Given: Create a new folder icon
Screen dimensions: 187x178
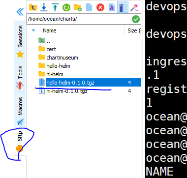Looking at the screenshot, I should coord(78,7).
